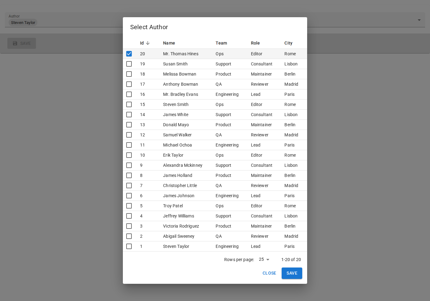This screenshot has width=430, height=301.
Task: Dismiss the dialog using CLOSE
Action: 269,273
